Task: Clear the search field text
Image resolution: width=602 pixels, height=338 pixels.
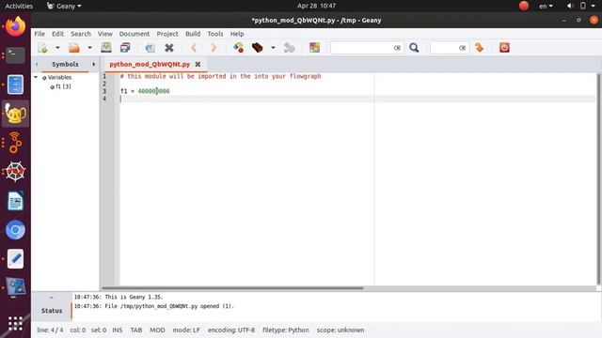Action: coord(397,48)
